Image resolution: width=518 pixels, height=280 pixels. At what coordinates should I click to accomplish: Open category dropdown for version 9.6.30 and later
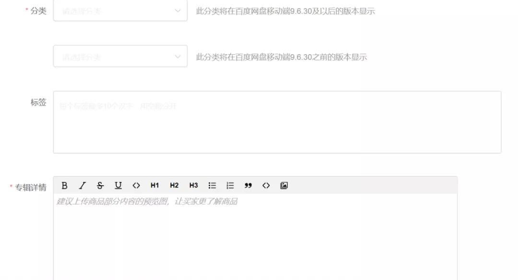[x=120, y=11]
